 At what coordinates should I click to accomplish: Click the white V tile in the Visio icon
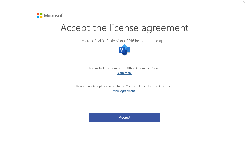click(x=121, y=50)
